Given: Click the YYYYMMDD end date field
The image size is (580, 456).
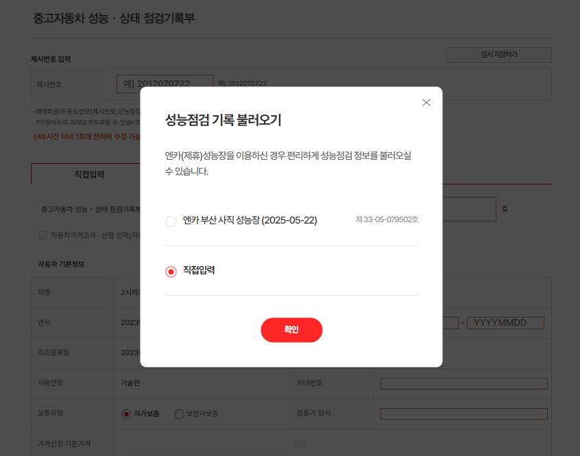Looking at the screenshot, I should pos(505,322).
